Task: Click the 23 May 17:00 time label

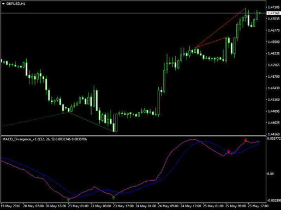Action: coord(123,206)
